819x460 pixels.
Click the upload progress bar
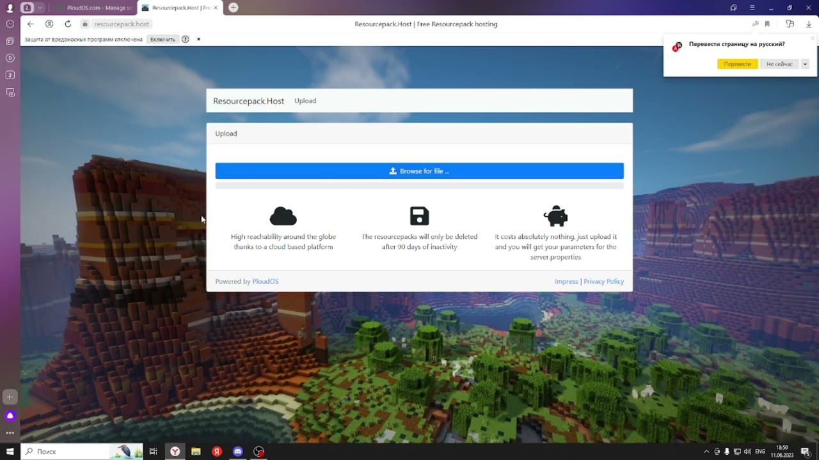click(x=419, y=186)
